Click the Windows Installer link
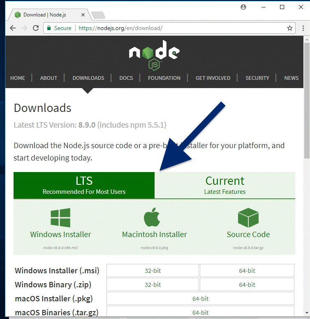Screen dimensions: 310x319 pyautogui.click(x=60, y=235)
